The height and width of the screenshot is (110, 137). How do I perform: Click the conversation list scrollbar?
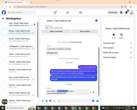pyautogui.click(x=38, y=60)
